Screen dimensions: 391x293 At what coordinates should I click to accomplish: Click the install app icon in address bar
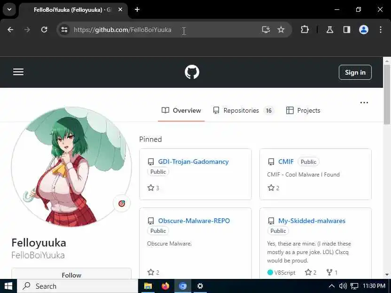tap(266, 30)
